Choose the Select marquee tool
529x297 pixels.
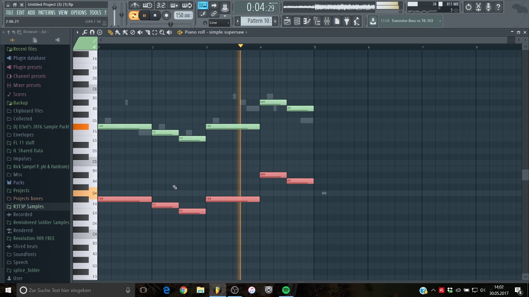coord(155,32)
